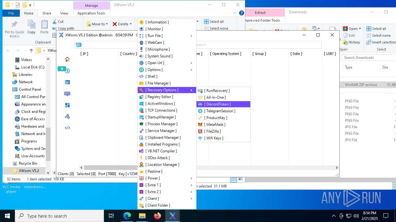Select [ Wifi Keys ] submenu item
The image size is (396, 222).
pyautogui.click(x=223, y=138)
